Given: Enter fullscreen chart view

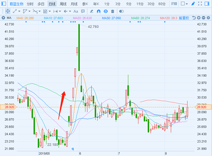Looking at the screenshot, I should (200, 3).
